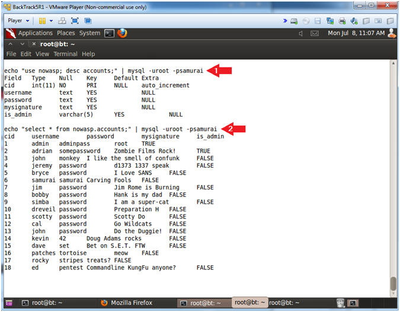Click the 'somepassword' value for adrian
Viewport: 400px width, 312px height.
coord(79,151)
